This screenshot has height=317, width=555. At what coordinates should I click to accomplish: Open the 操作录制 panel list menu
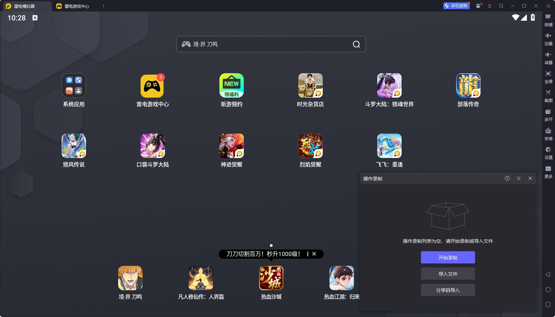coord(519,178)
